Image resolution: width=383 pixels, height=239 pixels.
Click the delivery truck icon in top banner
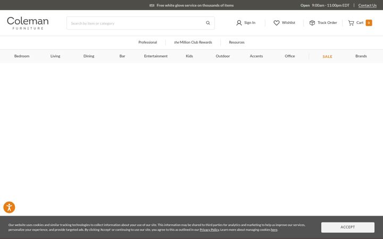[x=152, y=5]
